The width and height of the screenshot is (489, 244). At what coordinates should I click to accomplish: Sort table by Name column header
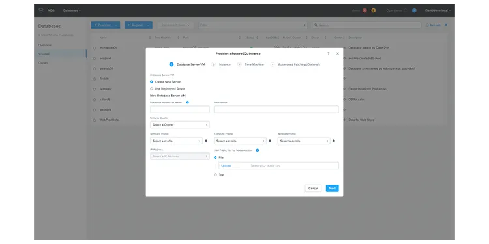coord(103,38)
